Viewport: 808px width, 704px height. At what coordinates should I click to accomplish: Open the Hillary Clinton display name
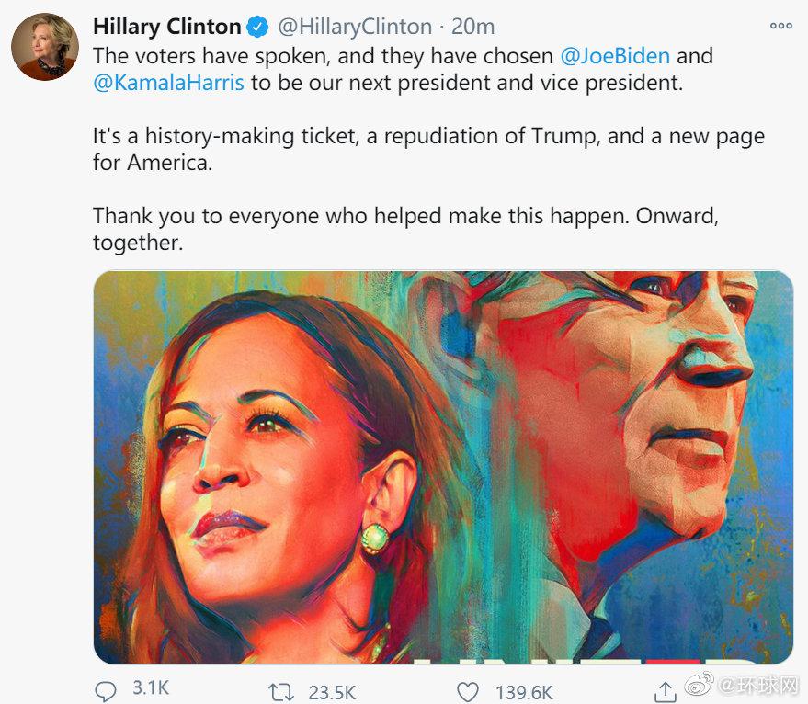pos(166,27)
